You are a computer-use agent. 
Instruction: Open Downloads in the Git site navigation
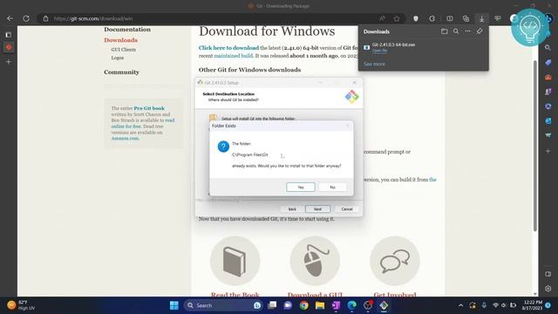(120, 40)
